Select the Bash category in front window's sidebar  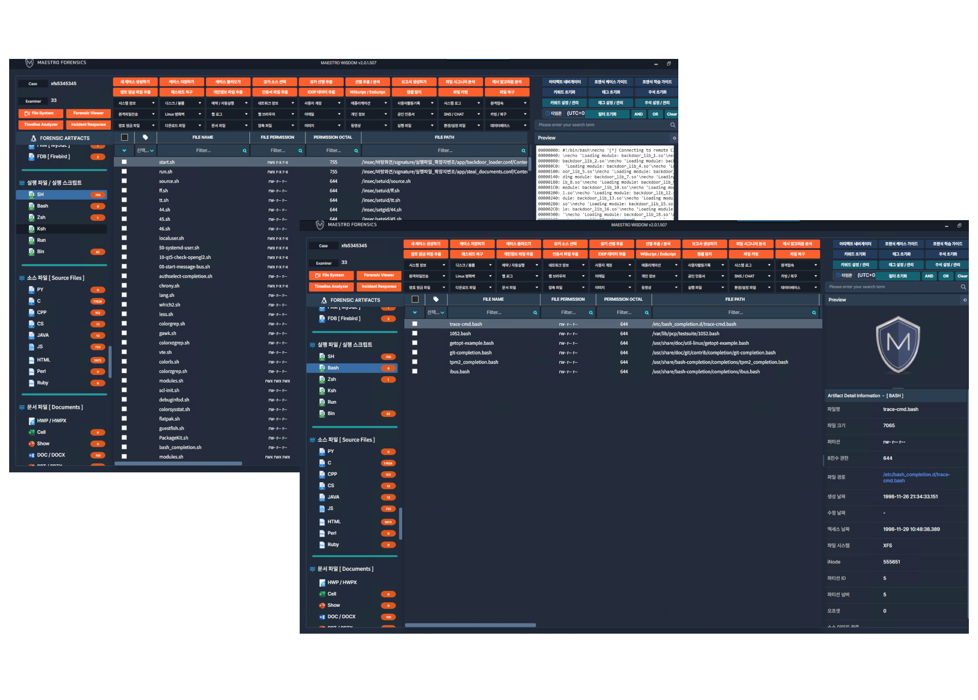point(352,368)
